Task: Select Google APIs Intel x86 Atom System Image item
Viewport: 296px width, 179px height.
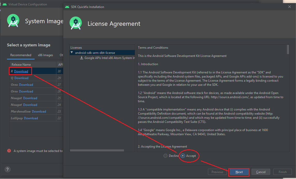Action: click(110, 58)
